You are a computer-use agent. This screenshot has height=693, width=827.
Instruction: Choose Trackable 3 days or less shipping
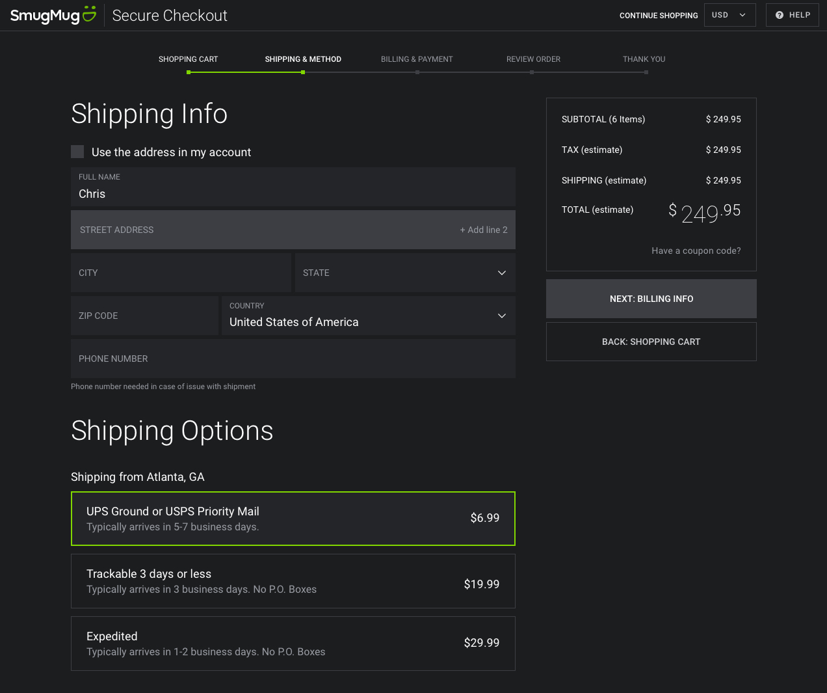click(293, 581)
